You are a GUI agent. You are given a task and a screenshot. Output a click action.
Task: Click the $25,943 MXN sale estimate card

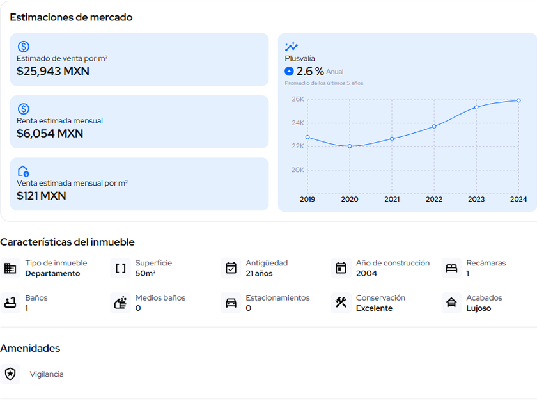139,59
